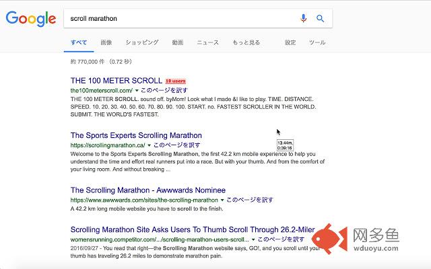431x269 pixels.
Task: Click the100meterscroll.com green URL
Action: pyautogui.click(x=102, y=90)
